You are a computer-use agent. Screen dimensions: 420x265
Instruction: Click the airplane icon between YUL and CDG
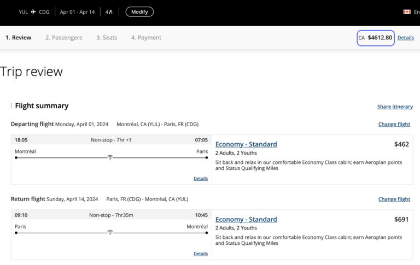(x=33, y=11)
